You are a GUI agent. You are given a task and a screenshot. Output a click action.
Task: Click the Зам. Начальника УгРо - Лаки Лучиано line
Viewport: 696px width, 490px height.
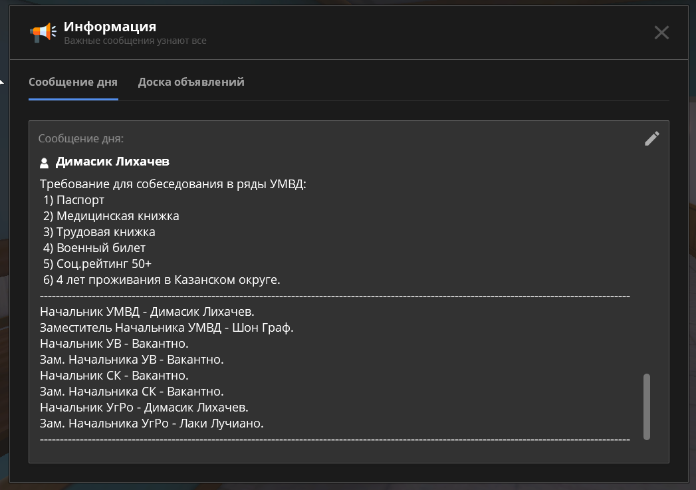pyautogui.click(x=152, y=424)
